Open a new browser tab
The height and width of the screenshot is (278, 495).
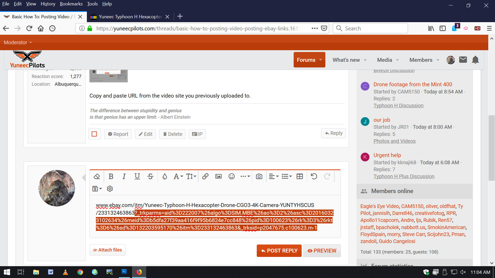(180, 16)
